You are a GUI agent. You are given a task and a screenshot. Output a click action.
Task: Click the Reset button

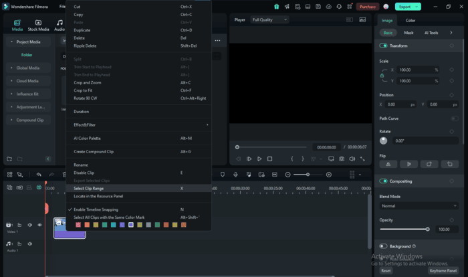point(386,271)
